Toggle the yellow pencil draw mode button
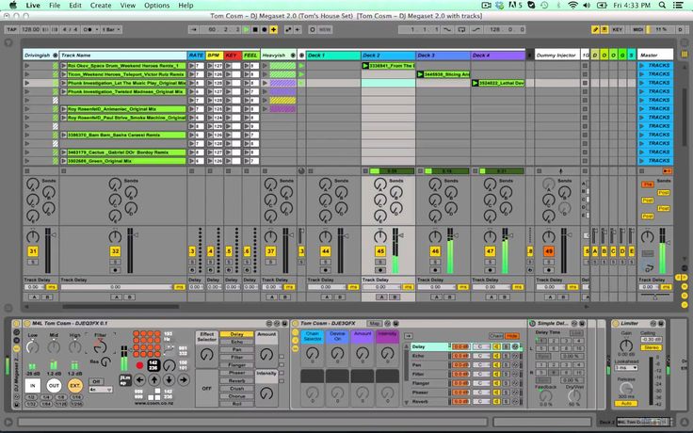Viewport: 693px width, 433px height. point(595,29)
